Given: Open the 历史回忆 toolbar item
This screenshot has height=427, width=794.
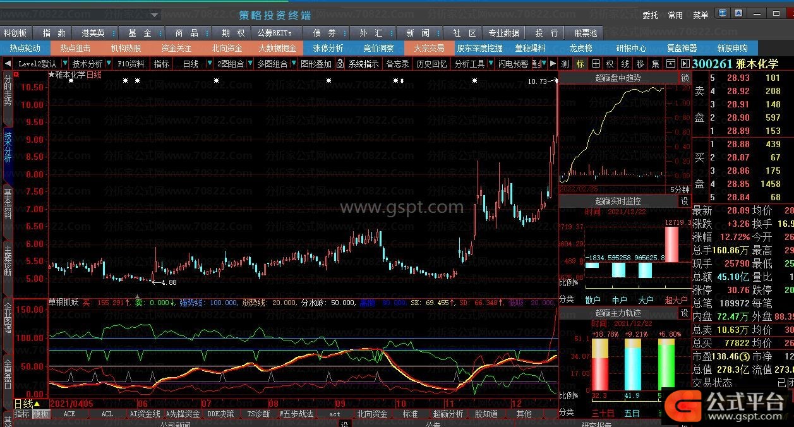Looking at the screenshot, I should coord(431,64).
